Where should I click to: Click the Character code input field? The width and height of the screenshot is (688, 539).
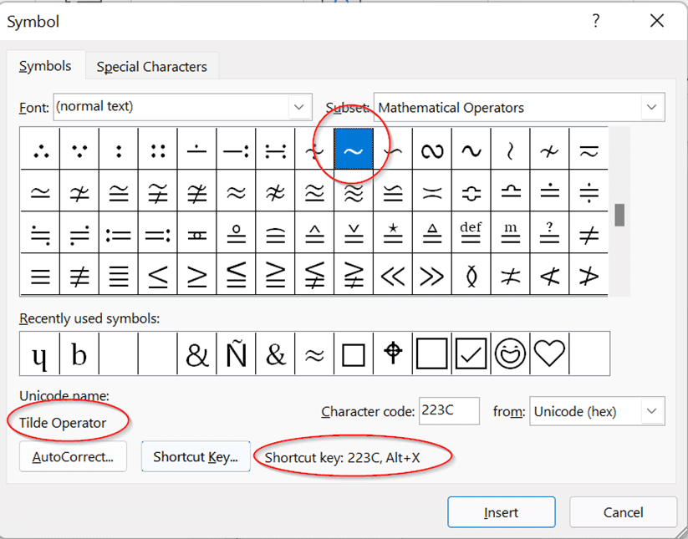[449, 411]
